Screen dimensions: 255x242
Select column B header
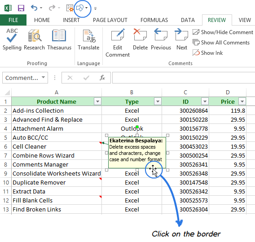click(132, 92)
